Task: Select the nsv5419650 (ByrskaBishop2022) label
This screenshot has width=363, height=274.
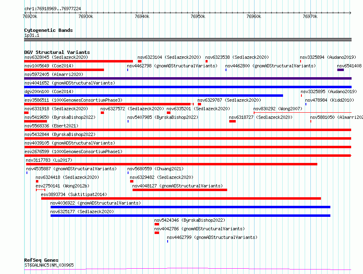Action: pyautogui.click(x=60, y=117)
